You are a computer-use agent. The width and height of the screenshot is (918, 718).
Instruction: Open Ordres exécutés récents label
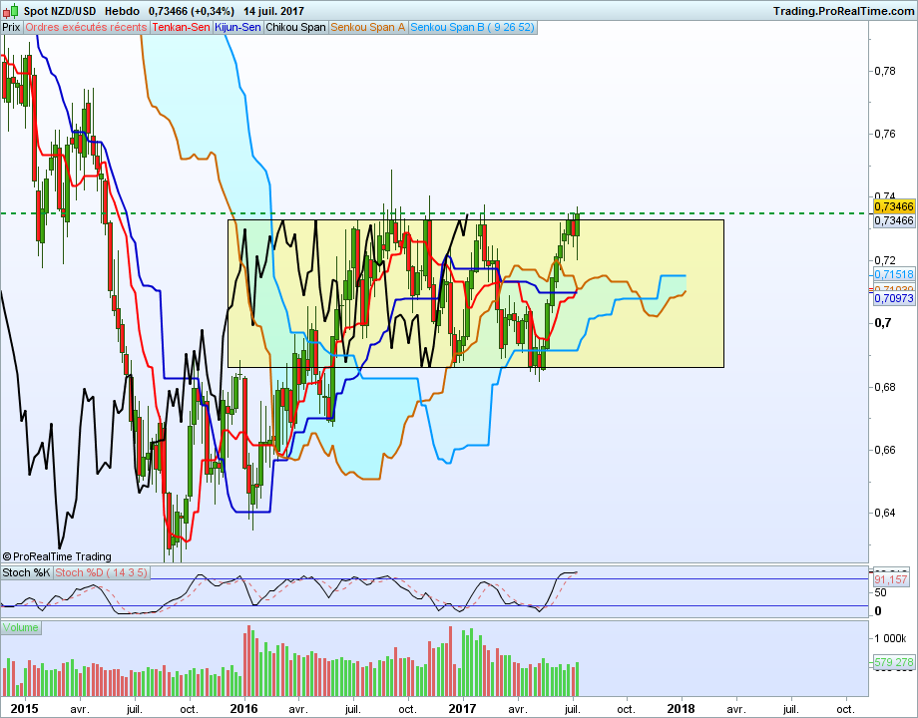[x=86, y=28]
